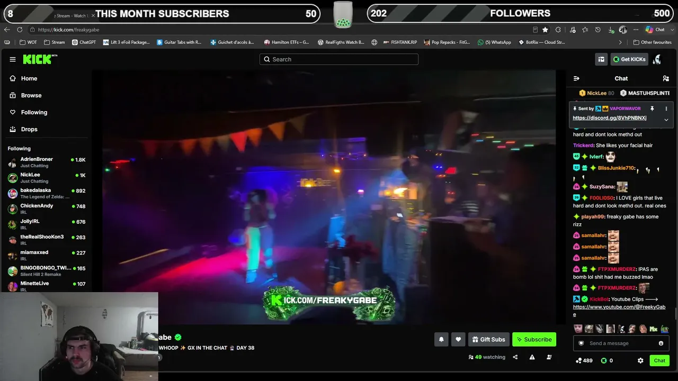Open bakedalaska channel from Following list
This screenshot has height=381, width=678.
(47, 193)
